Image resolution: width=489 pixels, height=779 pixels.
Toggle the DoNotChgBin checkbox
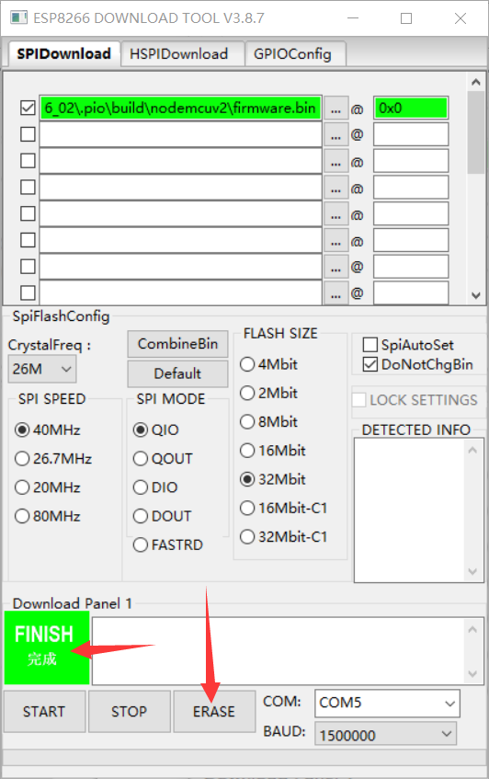click(x=370, y=364)
